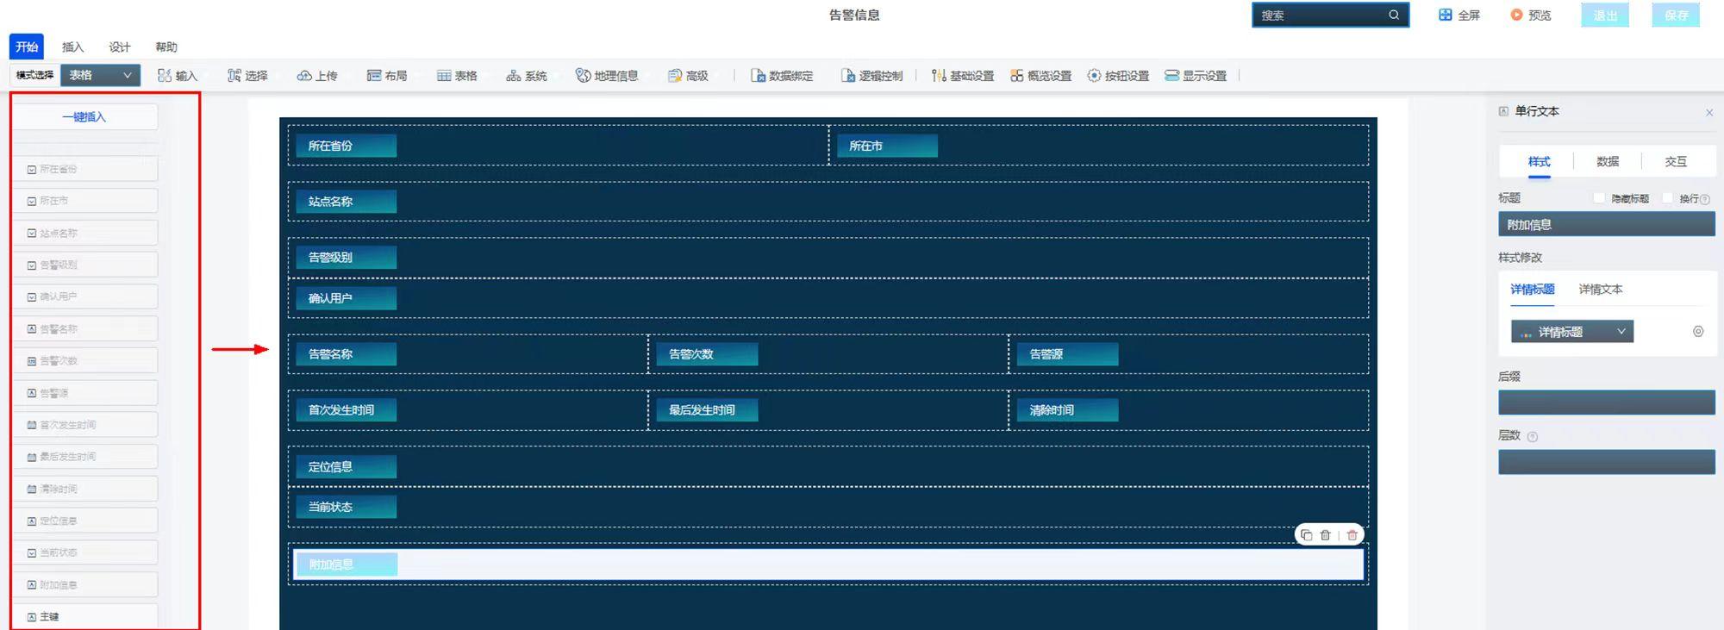Select 所在市 field in left list
Screen dimensions: 1724x630
pos(84,201)
